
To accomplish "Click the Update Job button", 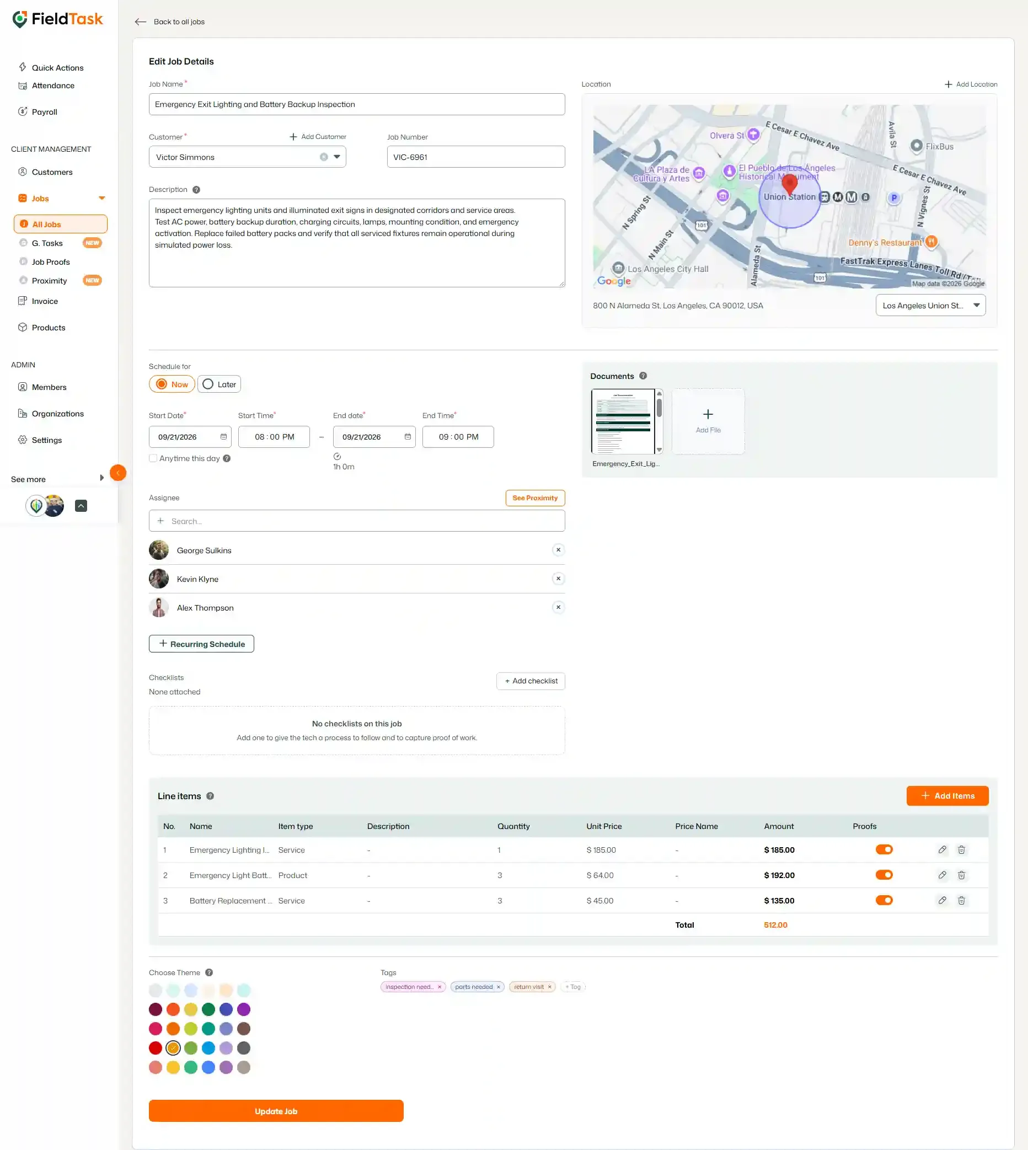I will coord(276,1111).
